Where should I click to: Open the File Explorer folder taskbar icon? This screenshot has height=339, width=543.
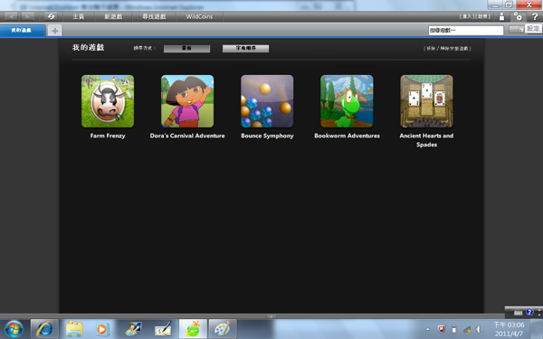tap(74, 329)
